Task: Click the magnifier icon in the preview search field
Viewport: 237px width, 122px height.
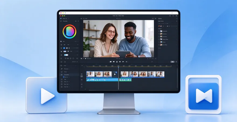Action: pyautogui.click(x=117, y=19)
